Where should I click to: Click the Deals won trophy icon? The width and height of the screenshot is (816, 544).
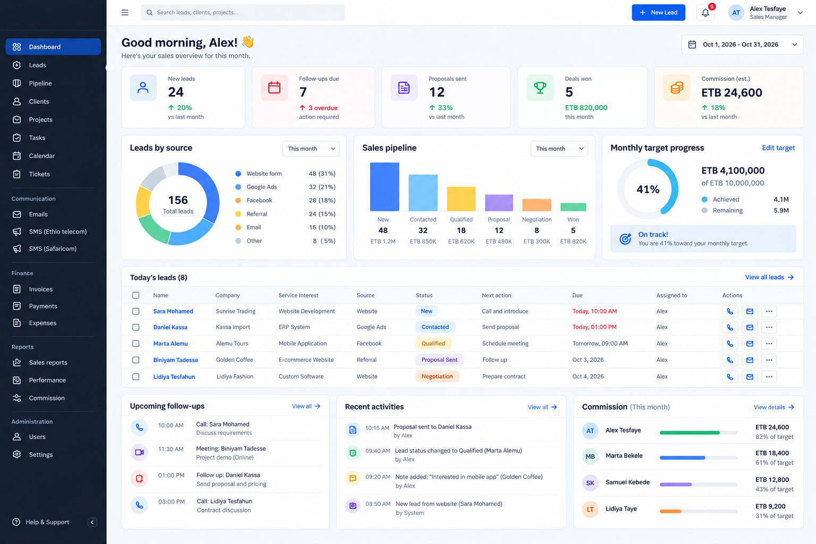pos(540,88)
